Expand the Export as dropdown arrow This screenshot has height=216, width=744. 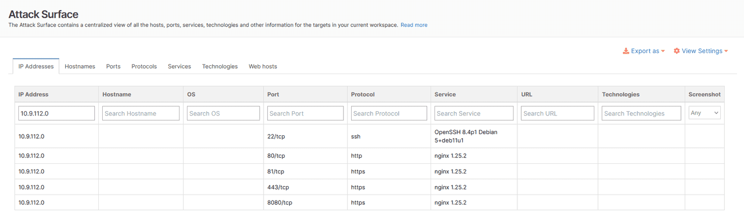663,51
